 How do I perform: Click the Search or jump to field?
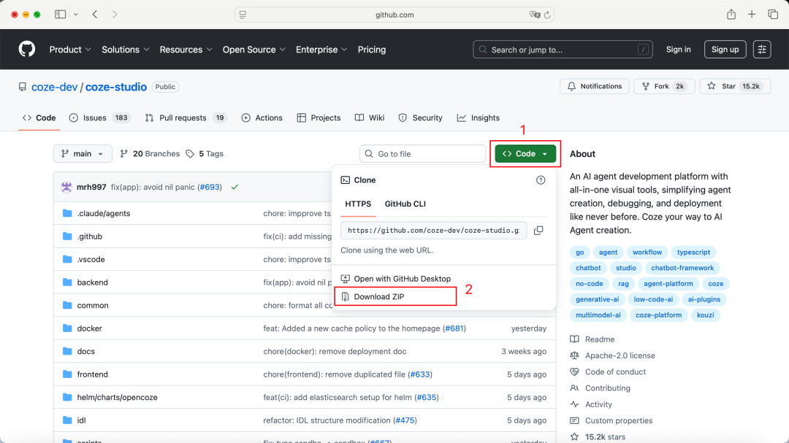tap(563, 50)
